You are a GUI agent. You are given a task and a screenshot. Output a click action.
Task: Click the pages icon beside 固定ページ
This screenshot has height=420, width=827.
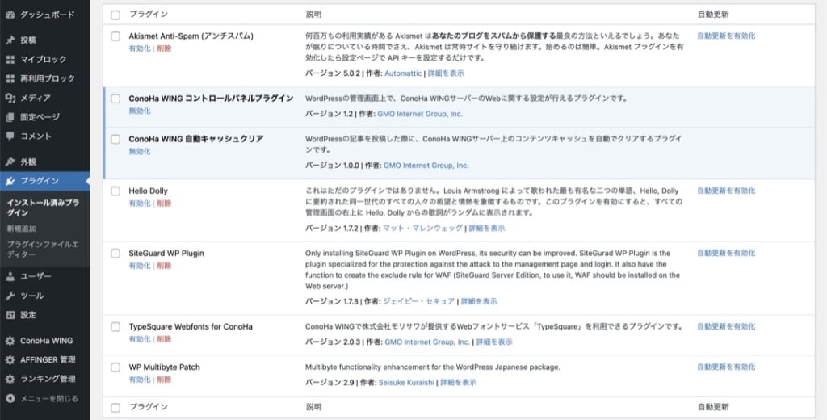[10, 117]
